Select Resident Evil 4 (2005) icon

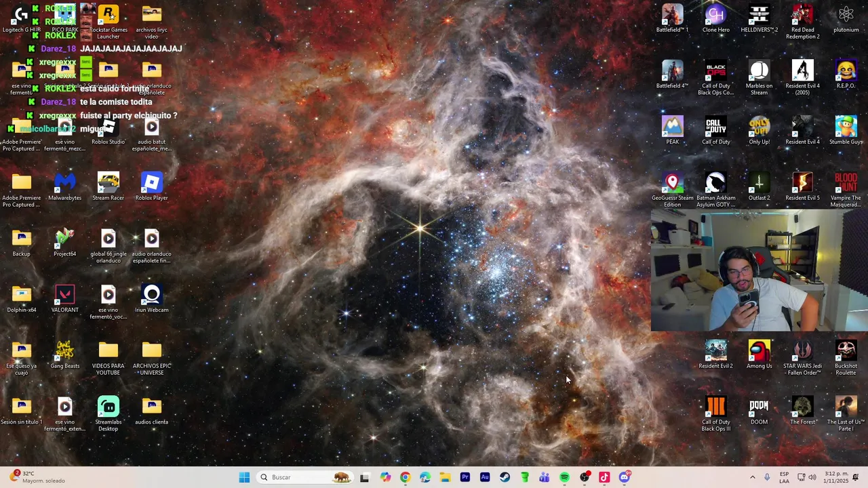pyautogui.click(x=802, y=78)
